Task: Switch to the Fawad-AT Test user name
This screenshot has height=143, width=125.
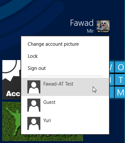Action: pyautogui.click(x=58, y=84)
